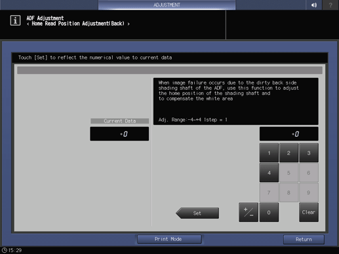Tap keypad number 2
This screenshot has width=339, height=254.
[x=289, y=153]
